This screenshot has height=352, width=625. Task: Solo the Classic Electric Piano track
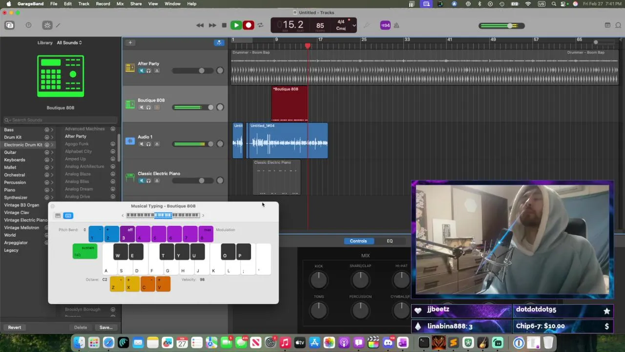(148, 181)
